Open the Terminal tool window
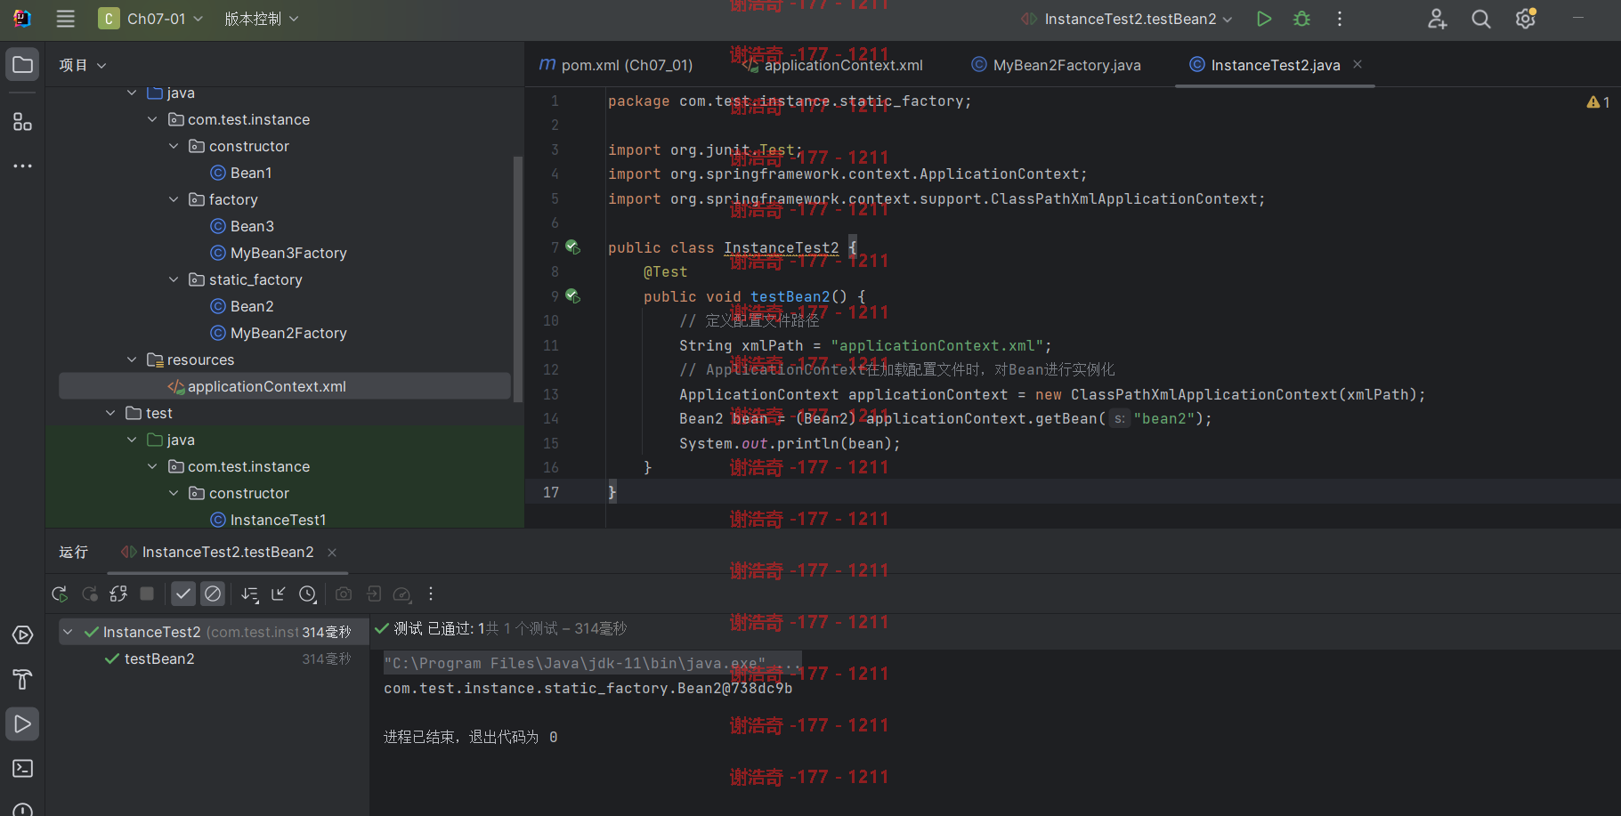 click(23, 769)
